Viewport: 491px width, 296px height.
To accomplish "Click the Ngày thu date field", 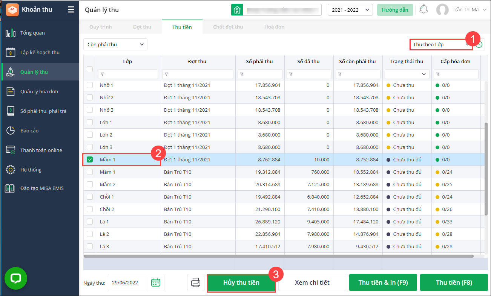I will [127, 282].
